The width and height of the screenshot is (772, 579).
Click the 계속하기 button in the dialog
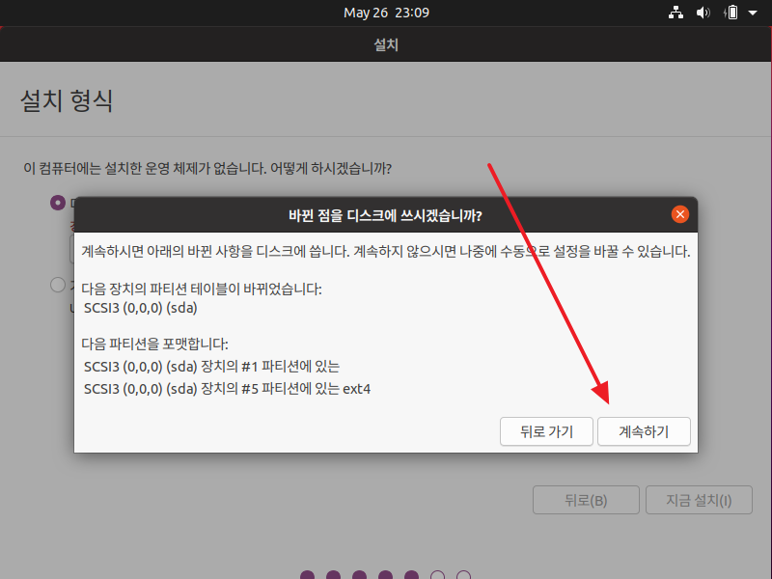[x=644, y=431]
